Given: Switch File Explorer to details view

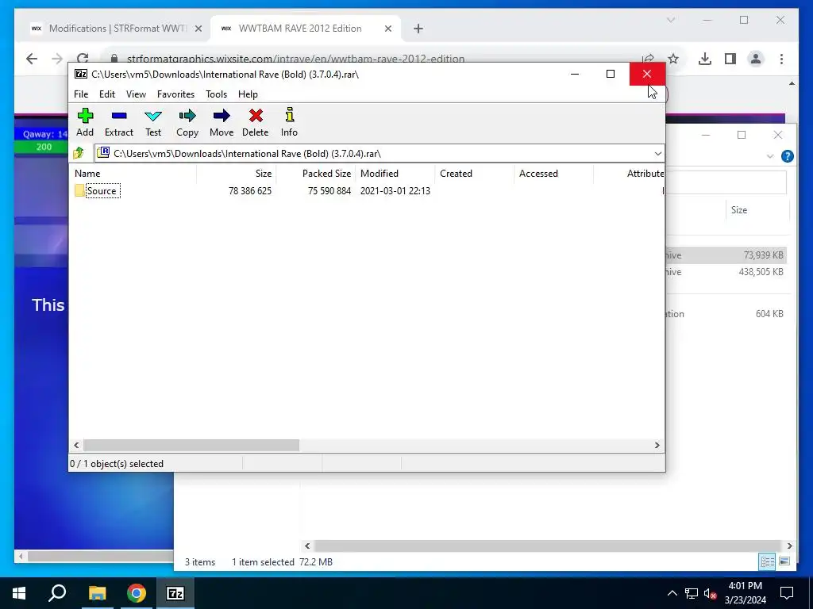Looking at the screenshot, I should click(768, 562).
